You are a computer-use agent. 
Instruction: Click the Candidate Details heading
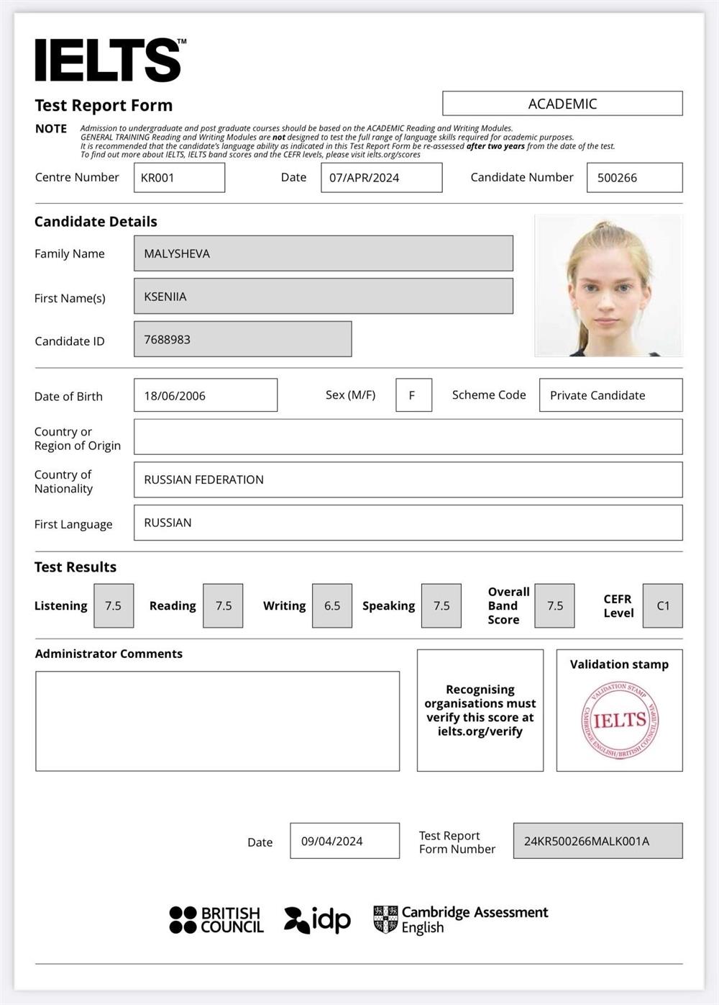[x=96, y=222]
